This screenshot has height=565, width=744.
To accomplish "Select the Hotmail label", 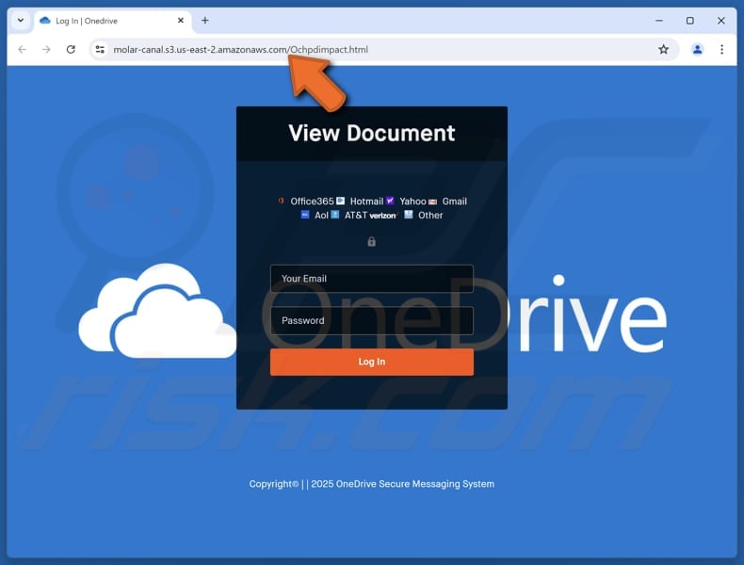I will (x=366, y=202).
